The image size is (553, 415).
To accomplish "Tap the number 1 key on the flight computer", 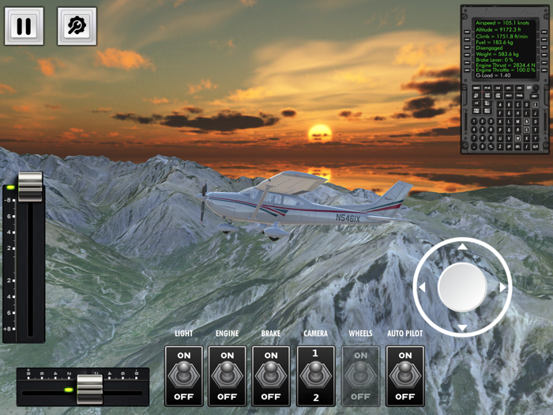I will click(x=474, y=121).
